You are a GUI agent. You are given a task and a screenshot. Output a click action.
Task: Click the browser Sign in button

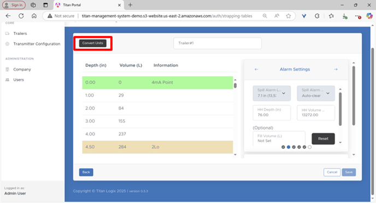pyautogui.click(x=14, y=5)
